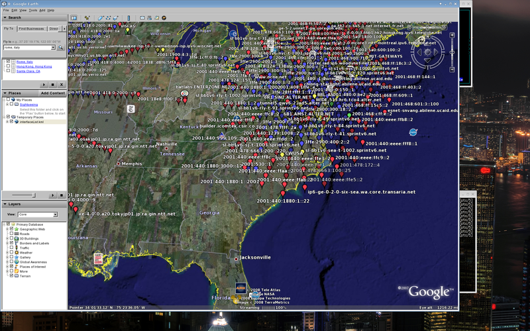Click the compass pan-left arrow
Viewport: 530px width, 331px height.
(x=419, y=52)
